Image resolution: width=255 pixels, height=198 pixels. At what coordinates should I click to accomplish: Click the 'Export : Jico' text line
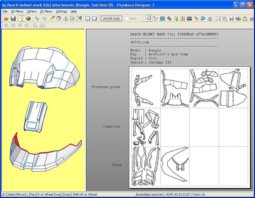click(144, 58)
